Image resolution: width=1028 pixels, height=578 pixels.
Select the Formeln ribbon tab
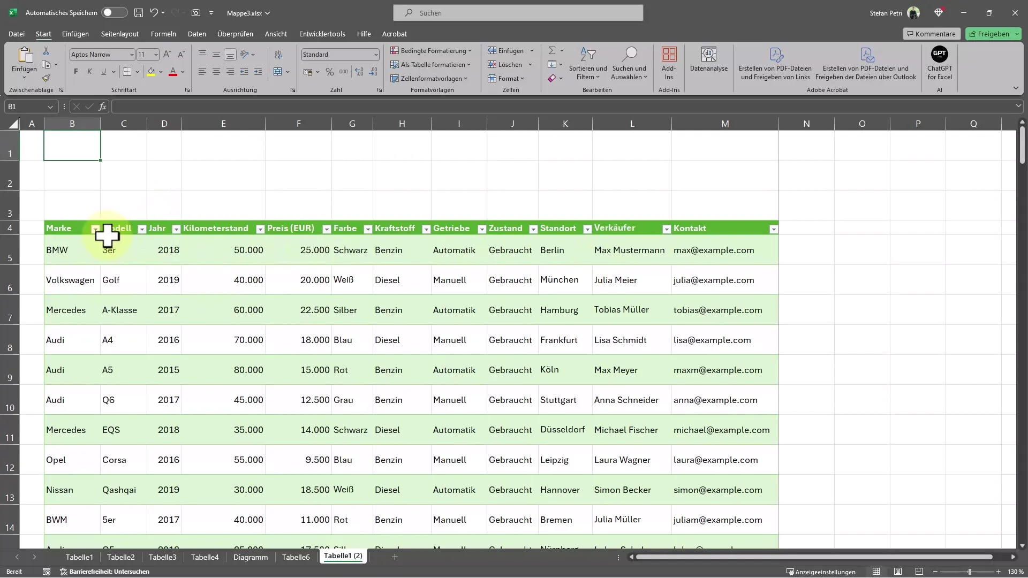[x=163, y=33]
